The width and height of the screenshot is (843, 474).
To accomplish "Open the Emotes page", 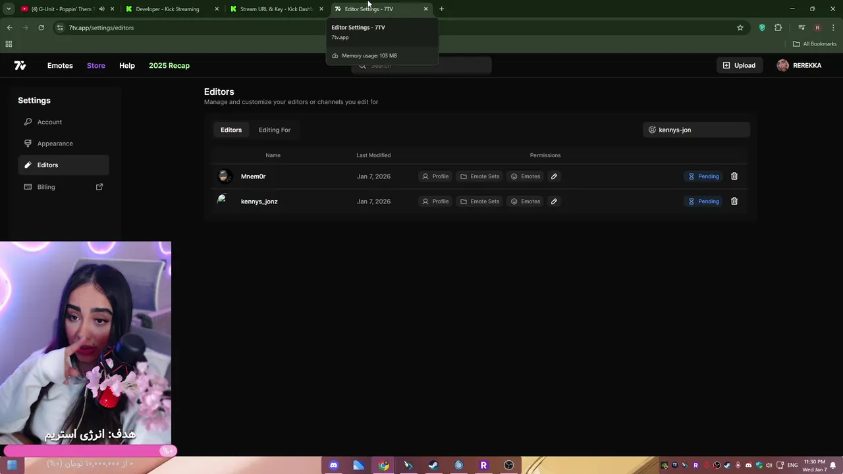I will [60, 65].
